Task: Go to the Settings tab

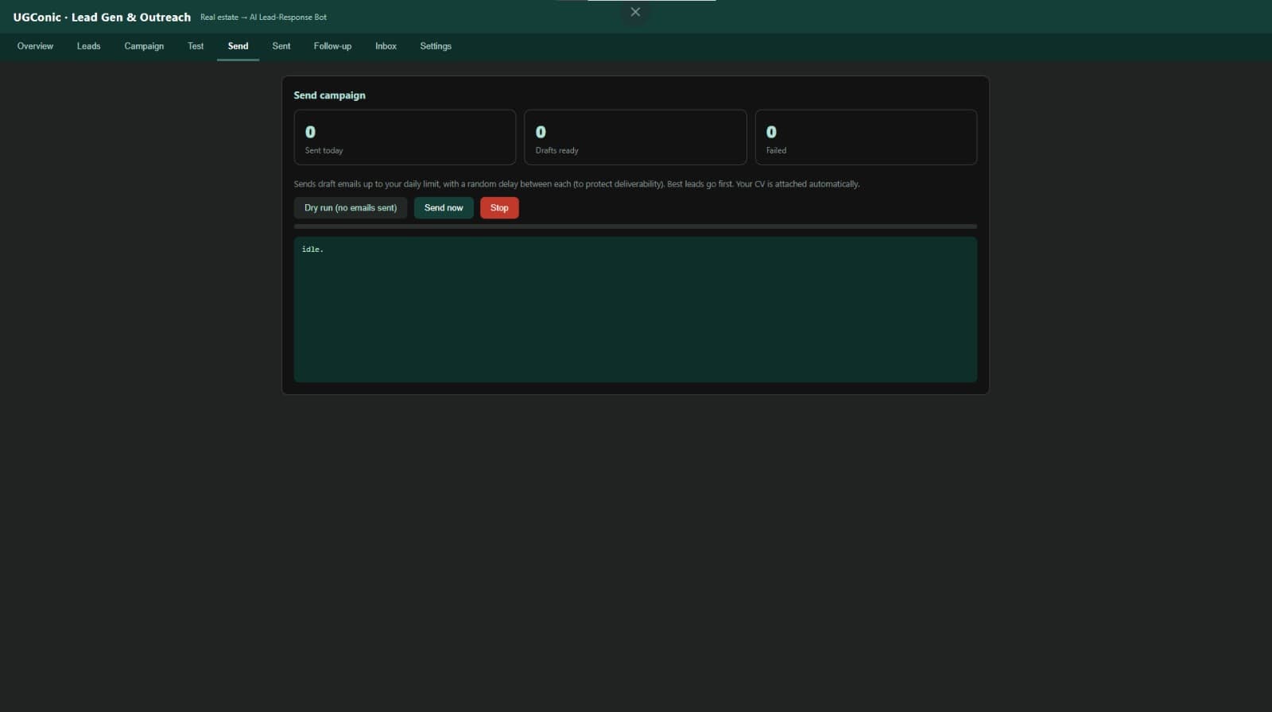Action: (x=436, y=46)
